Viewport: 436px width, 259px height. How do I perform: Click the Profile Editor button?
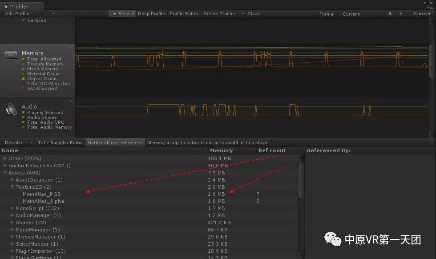184,14
